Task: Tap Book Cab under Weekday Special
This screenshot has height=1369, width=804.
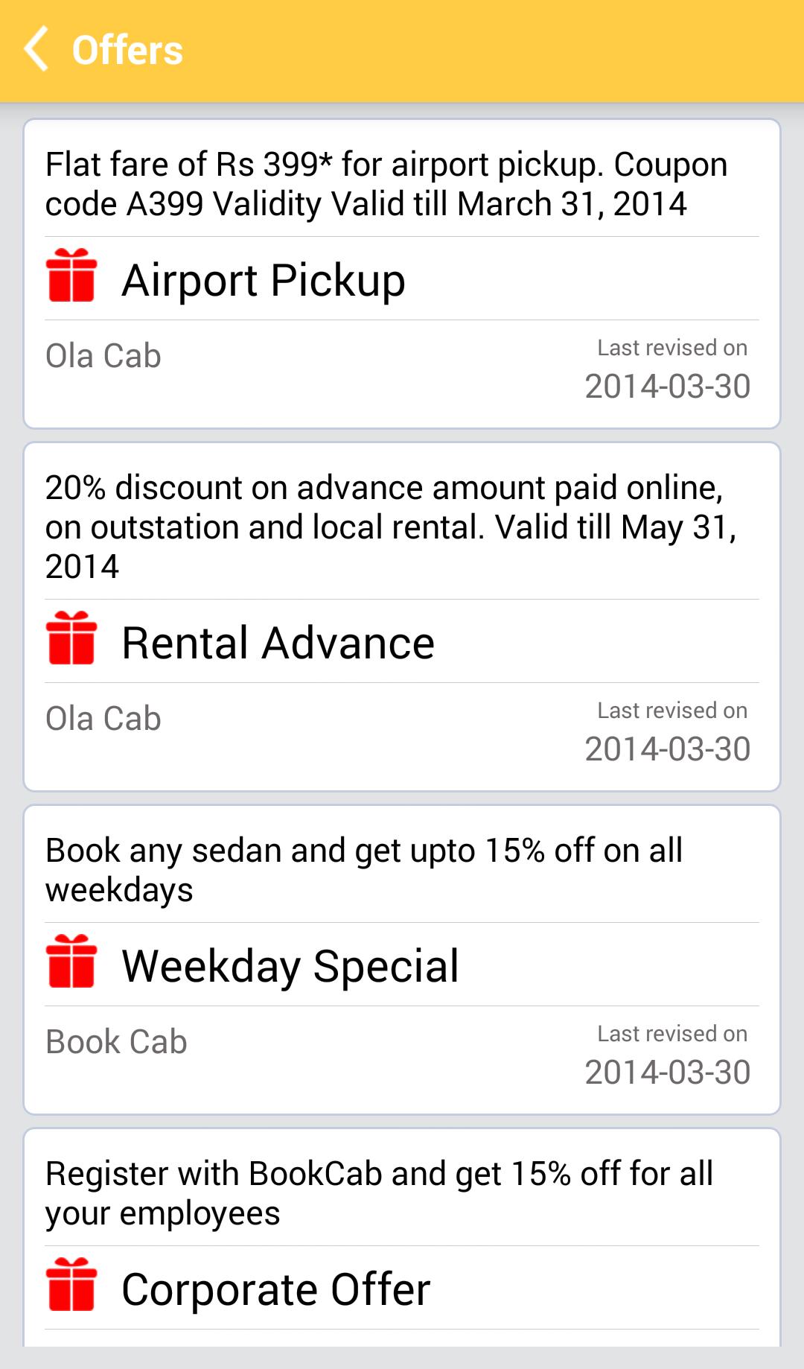Action: pyautogui.click(x=116, y=1042)
